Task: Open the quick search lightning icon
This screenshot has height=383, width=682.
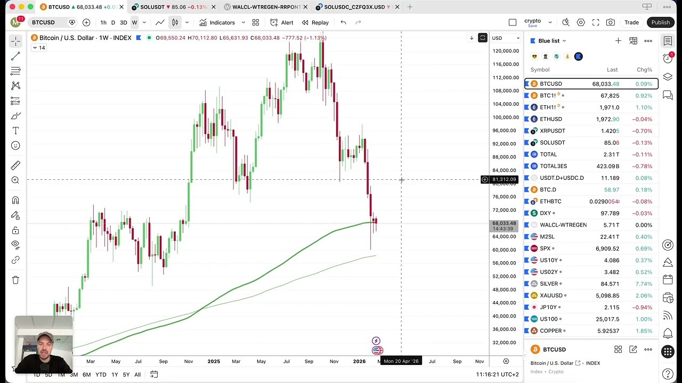Action: tap(566, 22)
